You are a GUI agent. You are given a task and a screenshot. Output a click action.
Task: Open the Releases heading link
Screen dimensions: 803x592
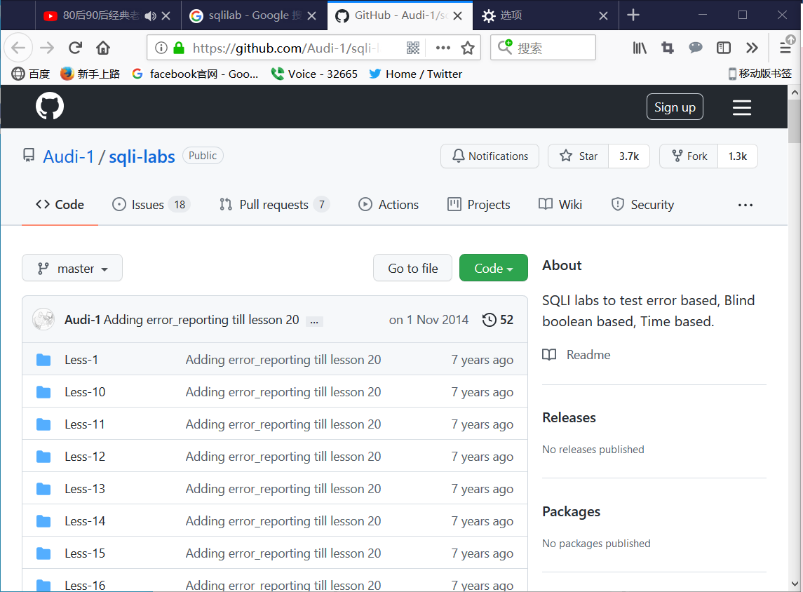click(x=569, y=417)
